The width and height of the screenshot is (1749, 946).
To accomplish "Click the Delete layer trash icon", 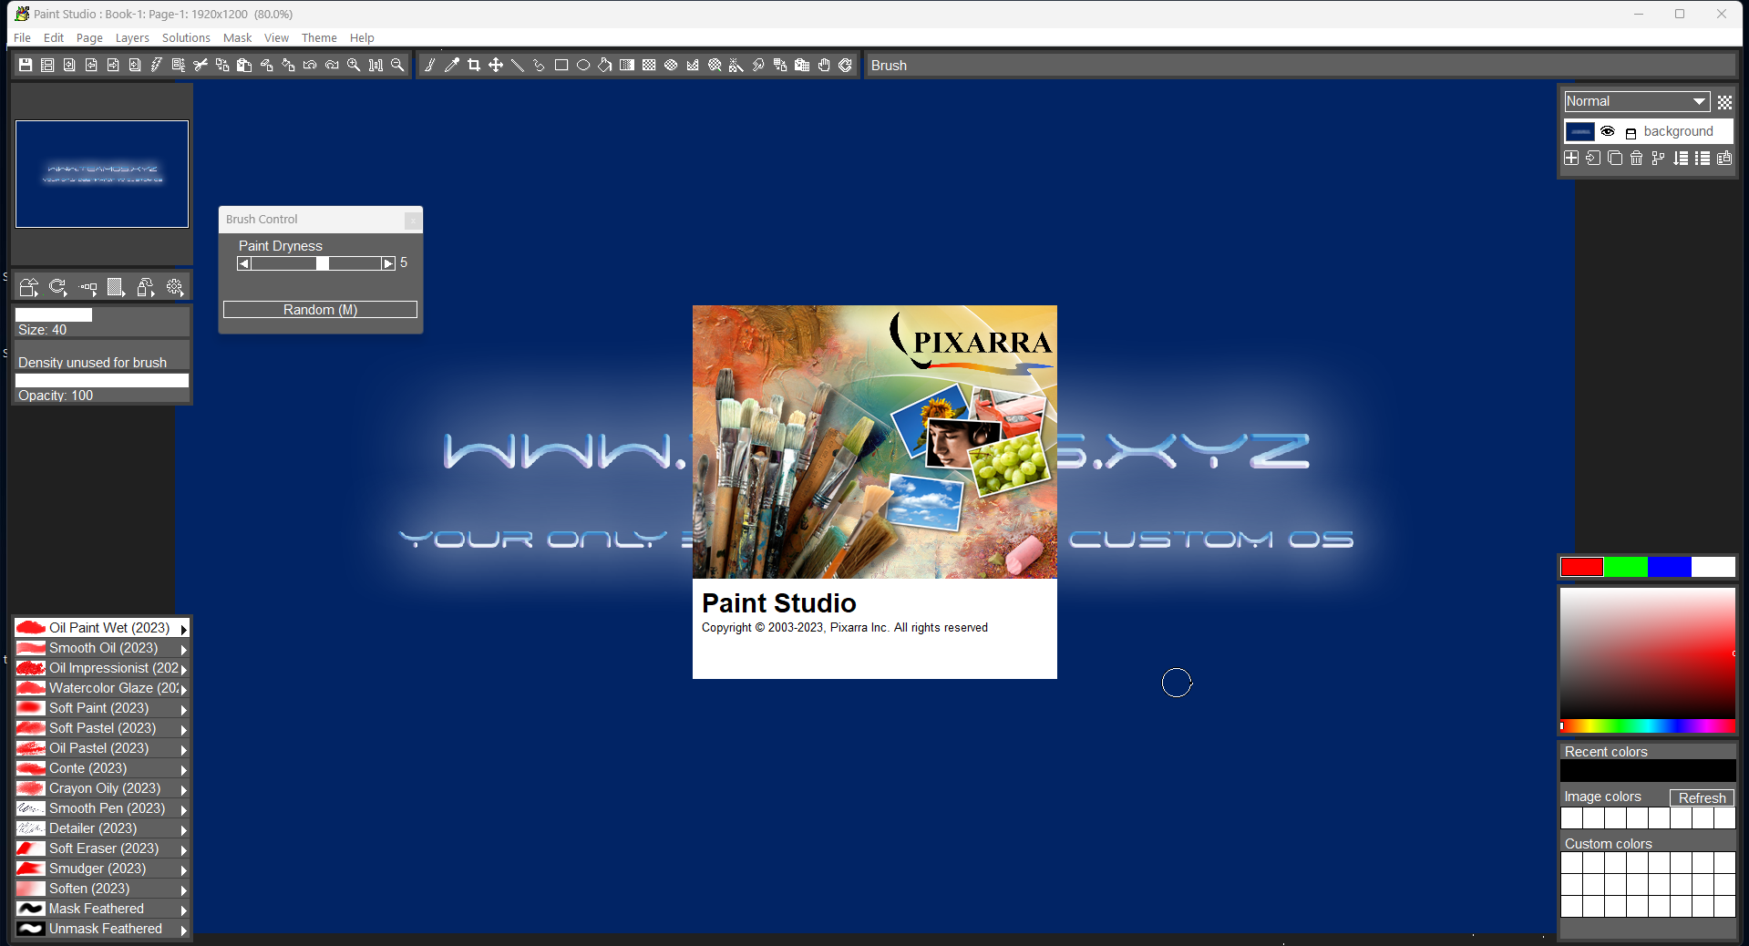I will [1637, 158].
